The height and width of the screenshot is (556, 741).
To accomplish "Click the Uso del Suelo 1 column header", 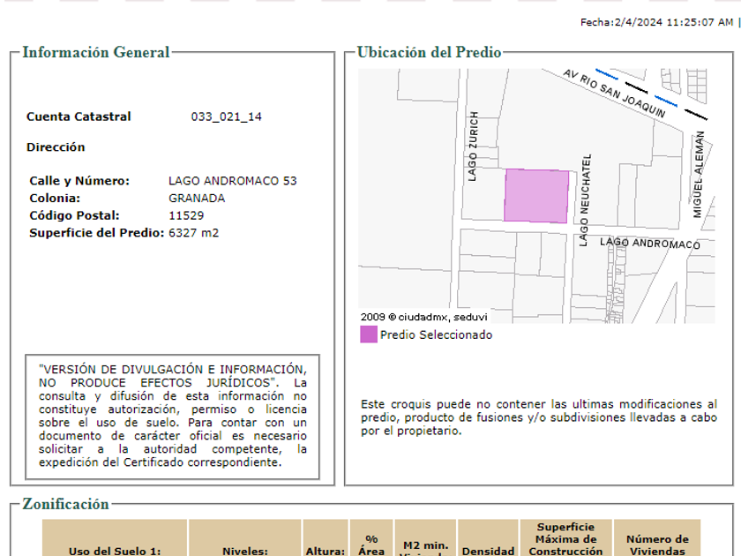I will pos(115,551).
